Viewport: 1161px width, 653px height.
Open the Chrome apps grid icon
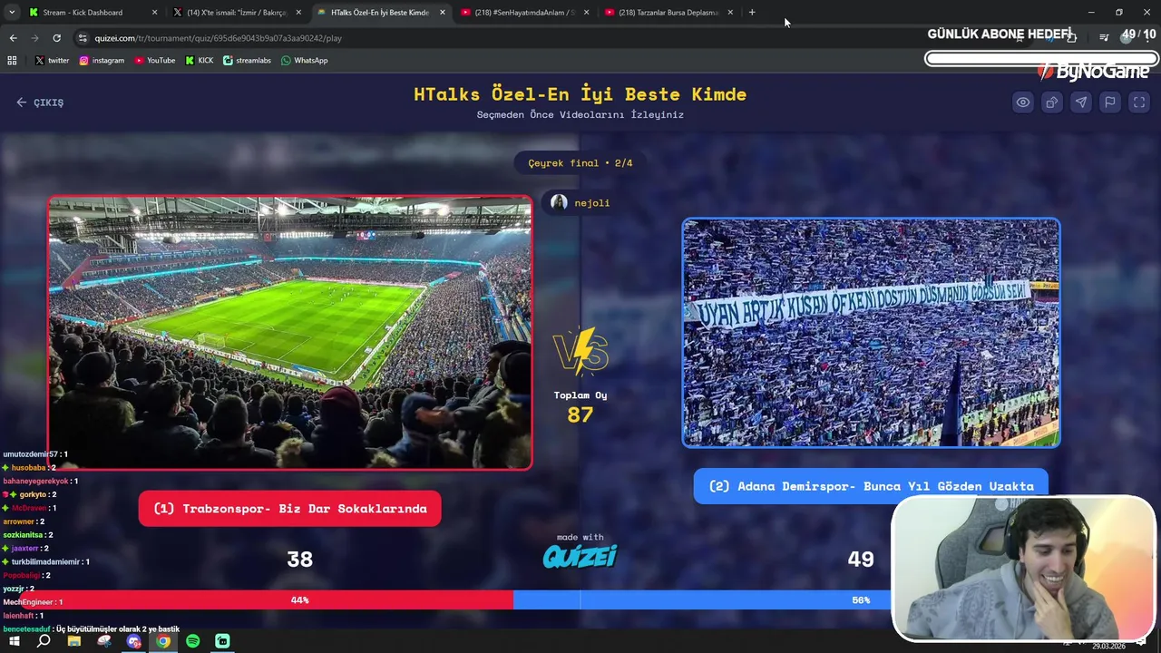12,60
